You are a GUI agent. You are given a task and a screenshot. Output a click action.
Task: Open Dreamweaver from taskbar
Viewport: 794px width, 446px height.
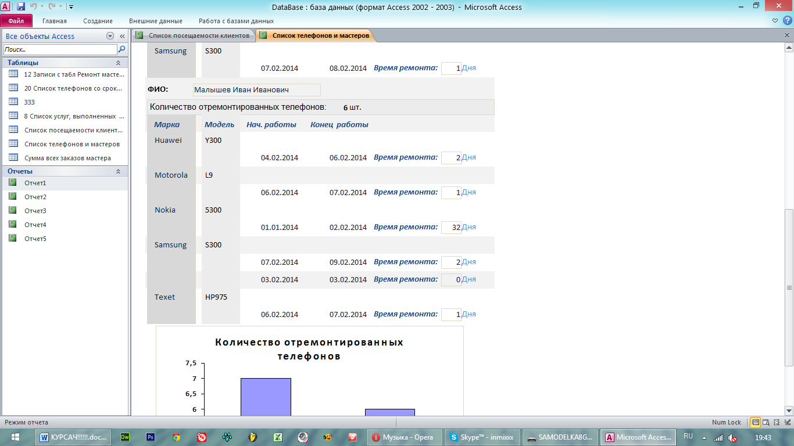124,437
